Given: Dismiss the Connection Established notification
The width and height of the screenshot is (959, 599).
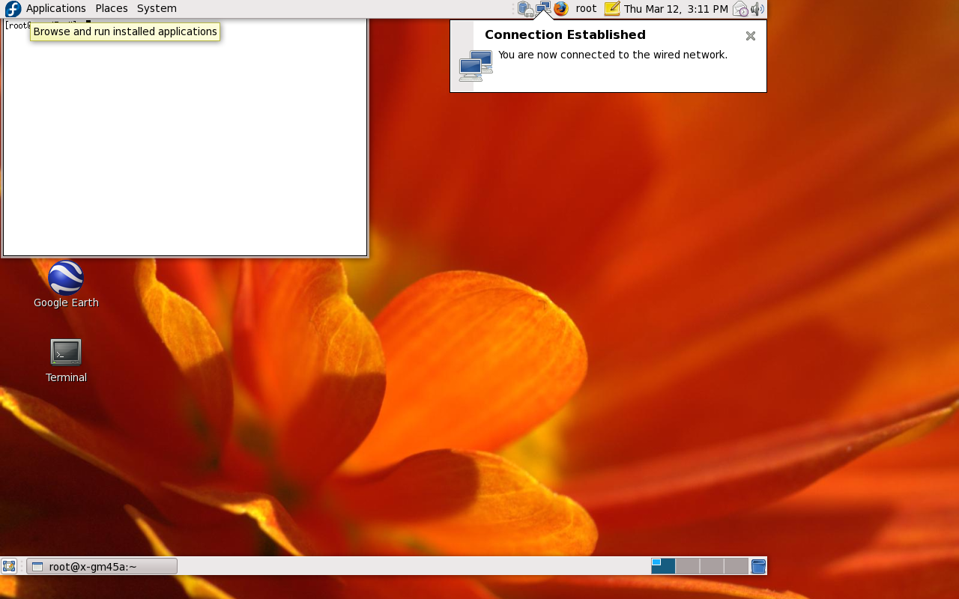Looking at the screenshot, I should click(x=750, y=36).
